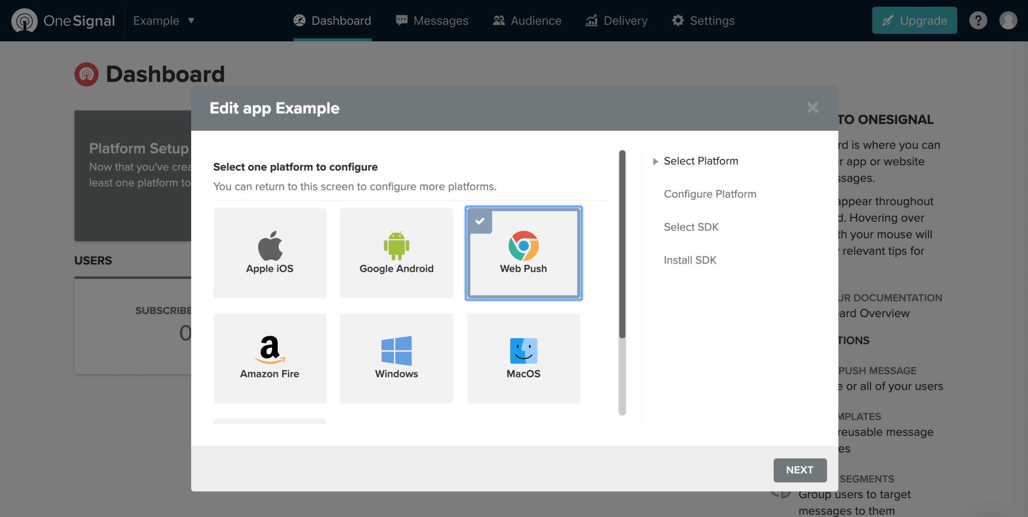Click the Platform Setup card heading
The height and width of the screenshot is (517, 1028).
coord(139,148)
